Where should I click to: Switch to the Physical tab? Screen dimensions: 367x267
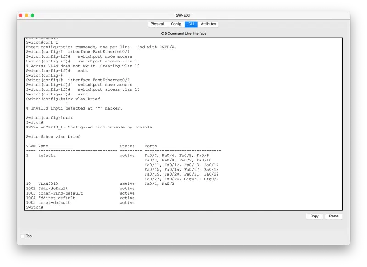point(157,24)
